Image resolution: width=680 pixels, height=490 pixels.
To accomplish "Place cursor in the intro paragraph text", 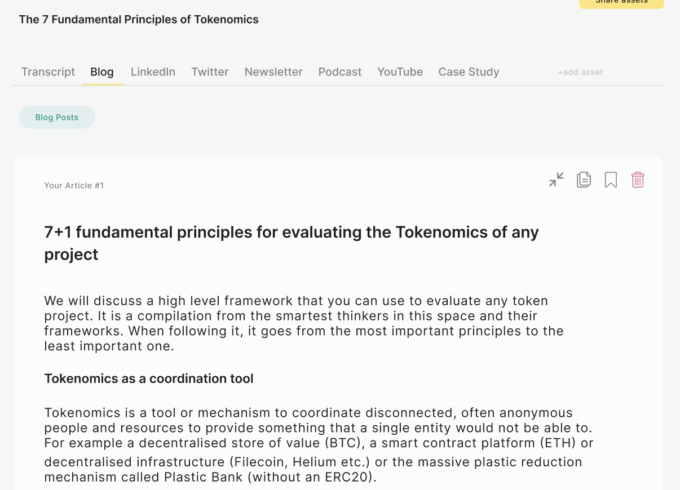I will (x=304, y=323).
